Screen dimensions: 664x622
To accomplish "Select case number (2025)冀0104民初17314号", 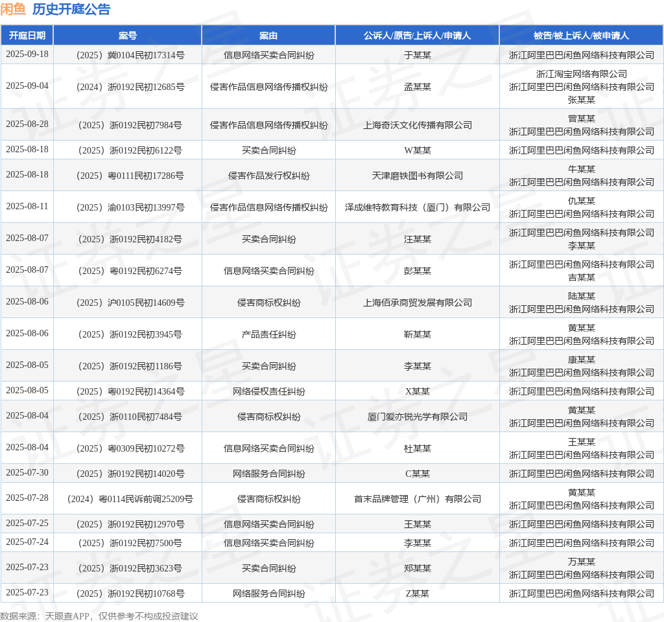I will click(x=130, y=55).
